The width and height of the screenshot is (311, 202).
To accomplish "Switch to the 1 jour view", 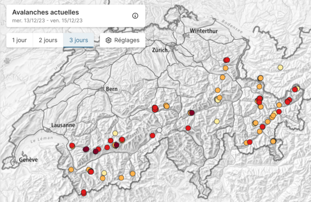I will pos(19,40).
